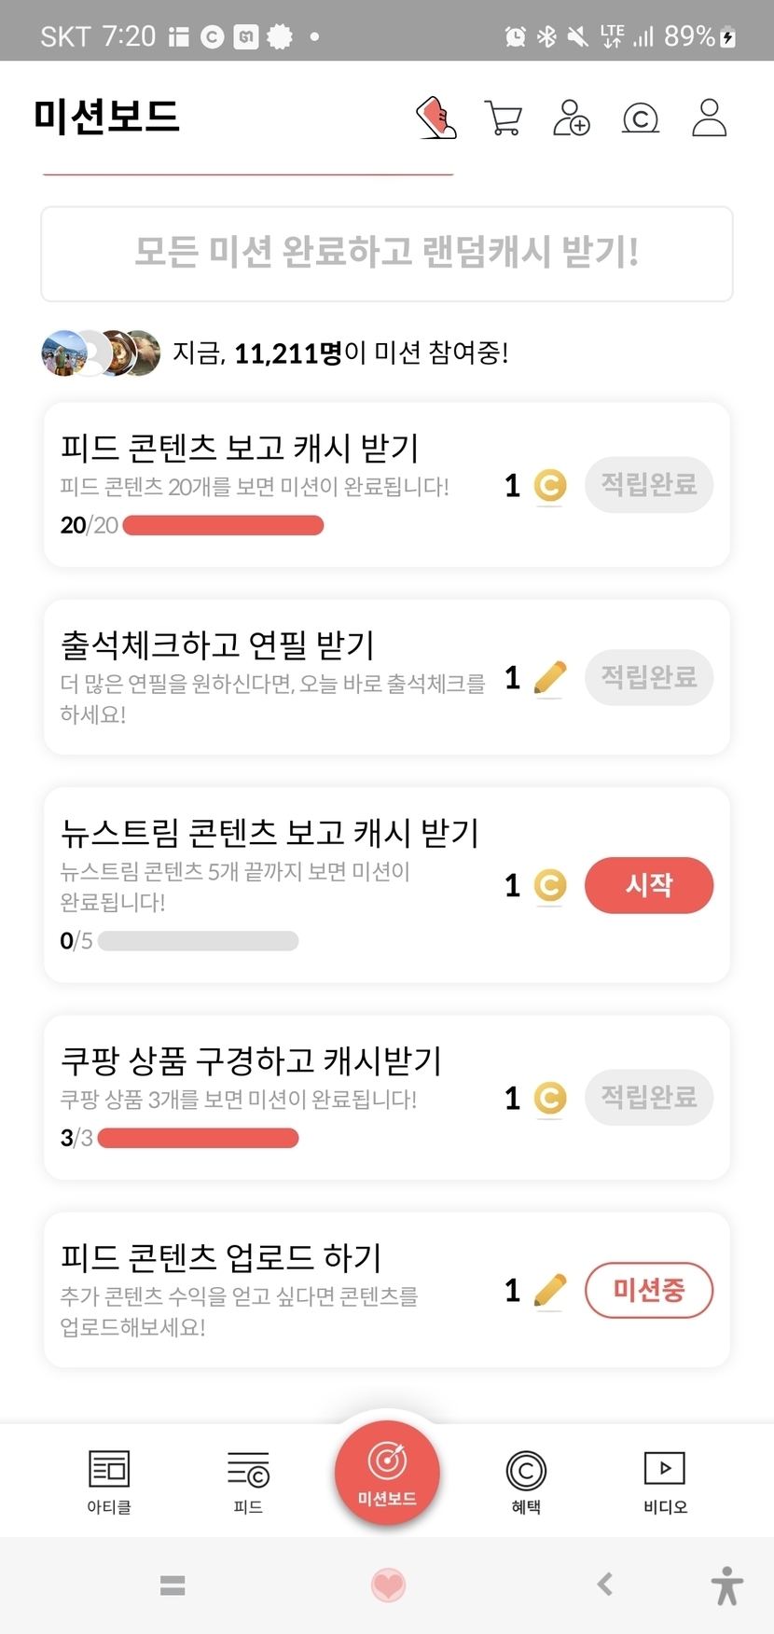Open the 혜택 benefits tab
The width and height of the screenshot is (774, 1634).
point(526,1481)
